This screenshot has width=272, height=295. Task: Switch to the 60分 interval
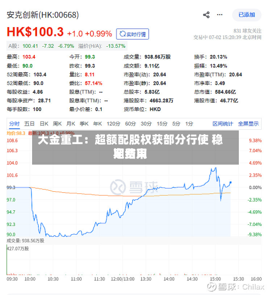click(x=131, y=124)
